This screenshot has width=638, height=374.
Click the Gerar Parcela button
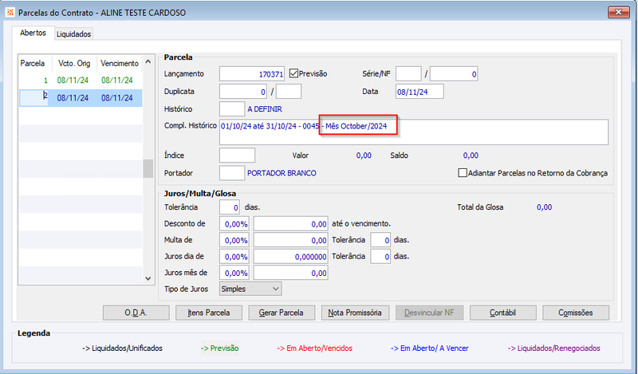pos(282,313)
